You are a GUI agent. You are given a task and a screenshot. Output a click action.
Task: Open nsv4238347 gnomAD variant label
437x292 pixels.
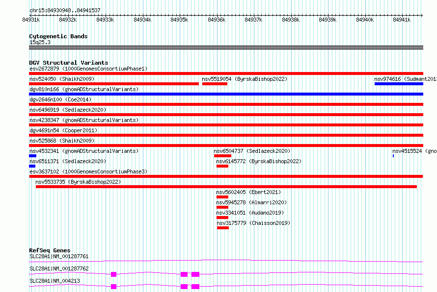point(84,120)
